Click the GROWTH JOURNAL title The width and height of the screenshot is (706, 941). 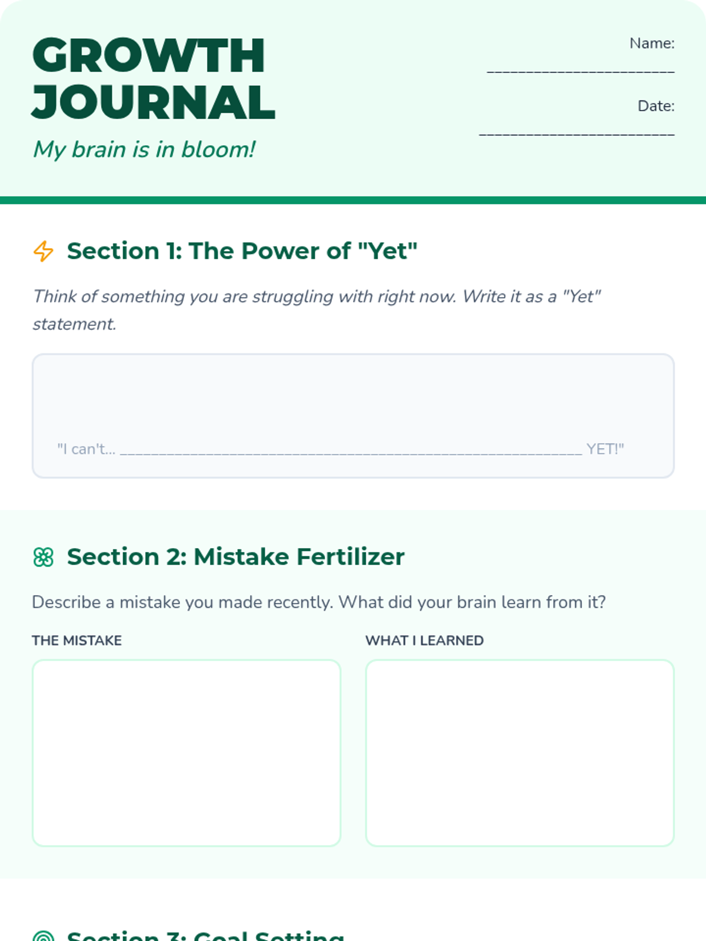point(153,78)
